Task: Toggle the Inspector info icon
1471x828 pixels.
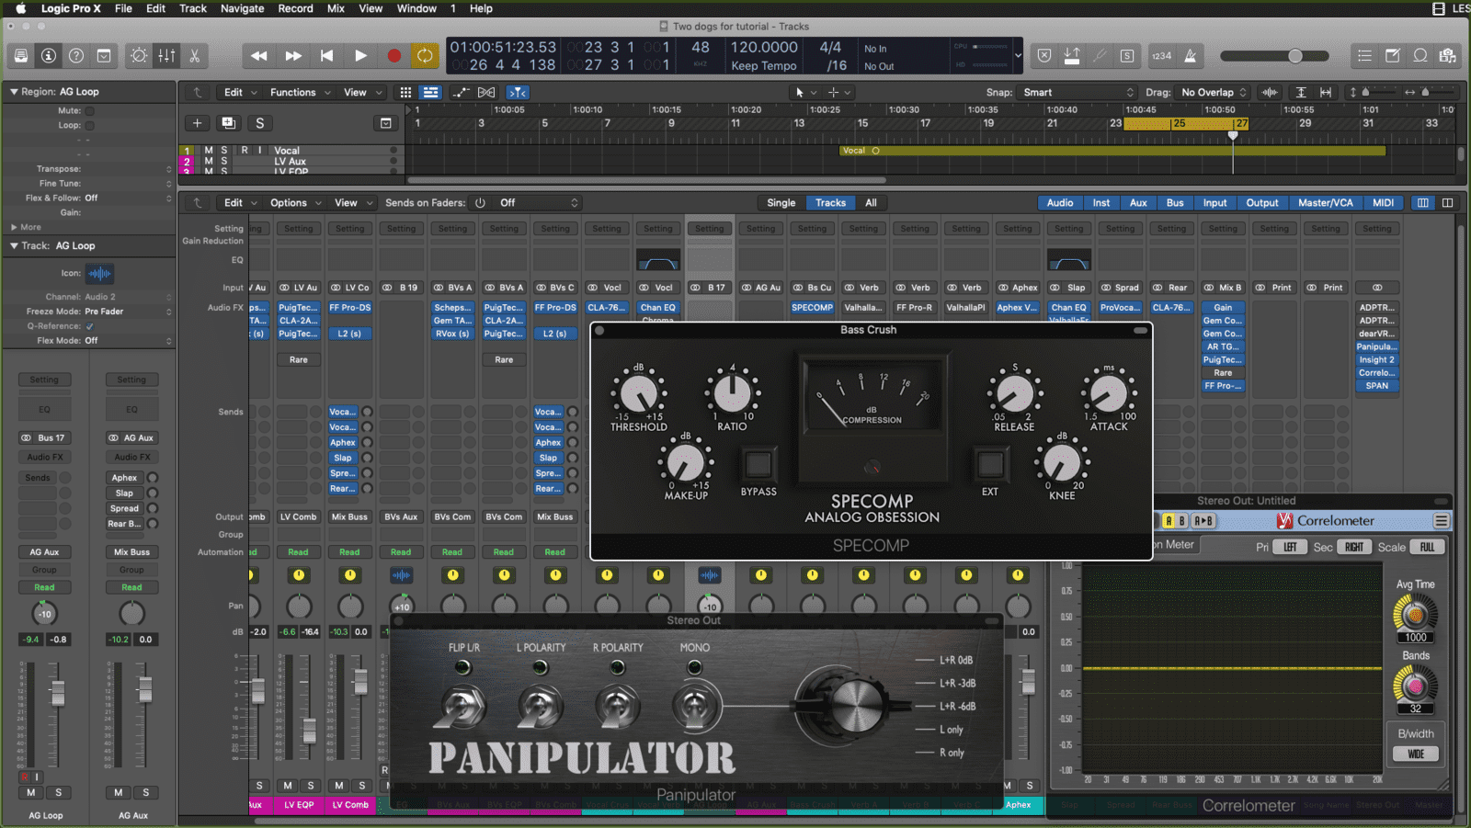Action: tap(49, 56)
